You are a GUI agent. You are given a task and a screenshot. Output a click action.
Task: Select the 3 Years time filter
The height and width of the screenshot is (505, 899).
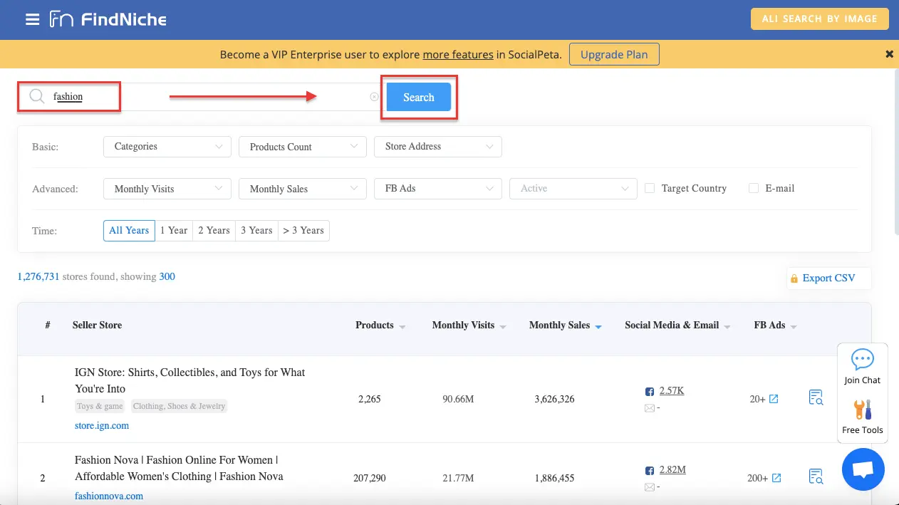tap(256, 230)
